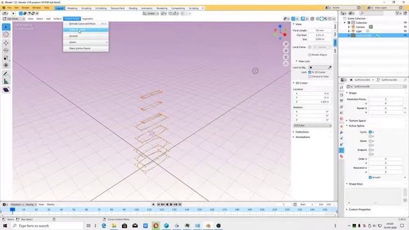Open the Output properties tab icon
Screen dimensions: 409x230
(341, 101)
